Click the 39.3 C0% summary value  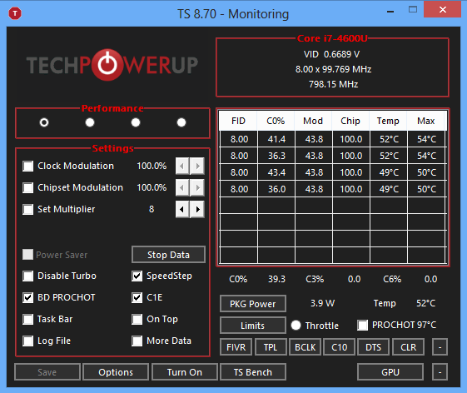point(276,279)
